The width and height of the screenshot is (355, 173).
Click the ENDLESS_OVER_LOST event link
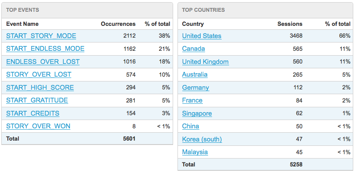tap(43, 62)
